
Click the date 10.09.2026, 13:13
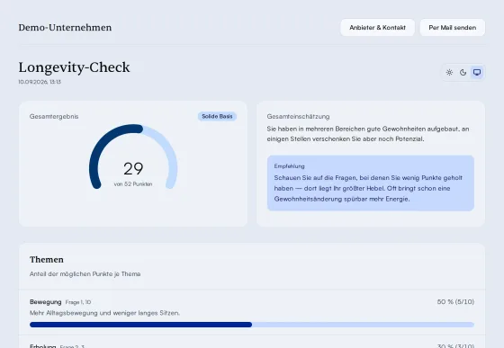click(40, 82)
